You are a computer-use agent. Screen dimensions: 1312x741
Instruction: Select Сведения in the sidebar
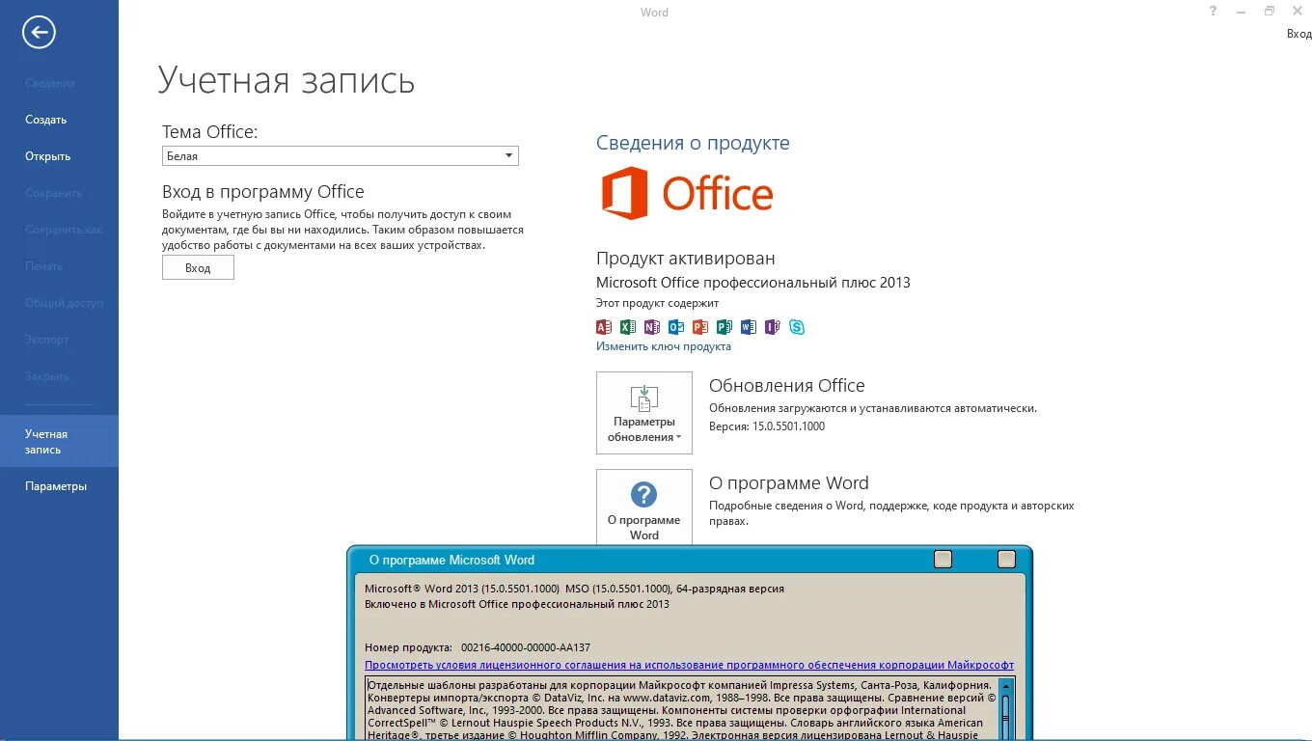coord(59,83)
